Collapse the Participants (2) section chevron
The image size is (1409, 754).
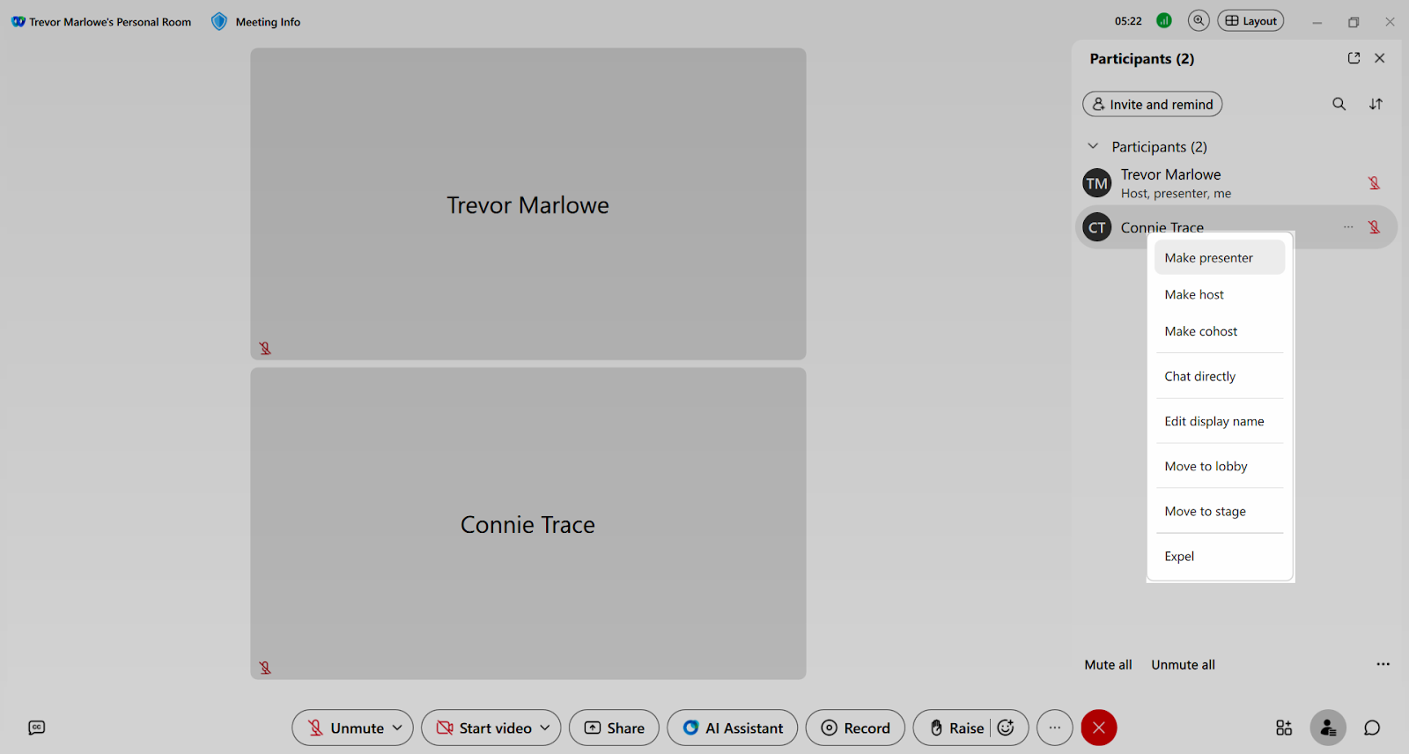click(x=1093, y=146)
